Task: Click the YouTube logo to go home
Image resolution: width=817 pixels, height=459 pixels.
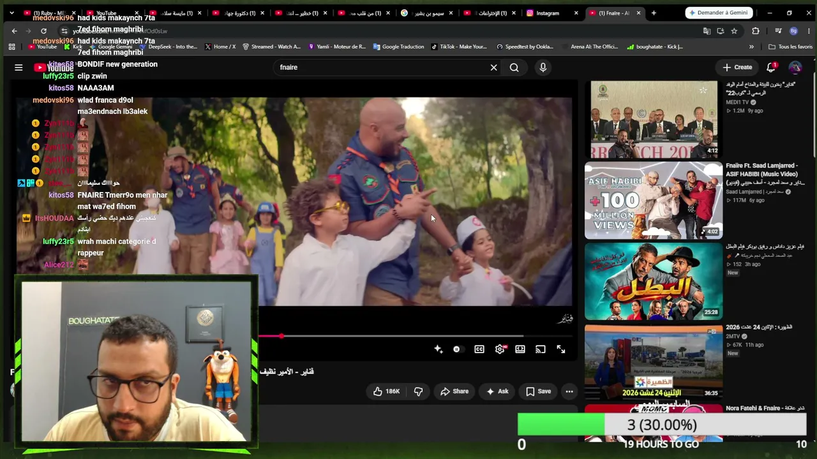Action: click(55, 67)
